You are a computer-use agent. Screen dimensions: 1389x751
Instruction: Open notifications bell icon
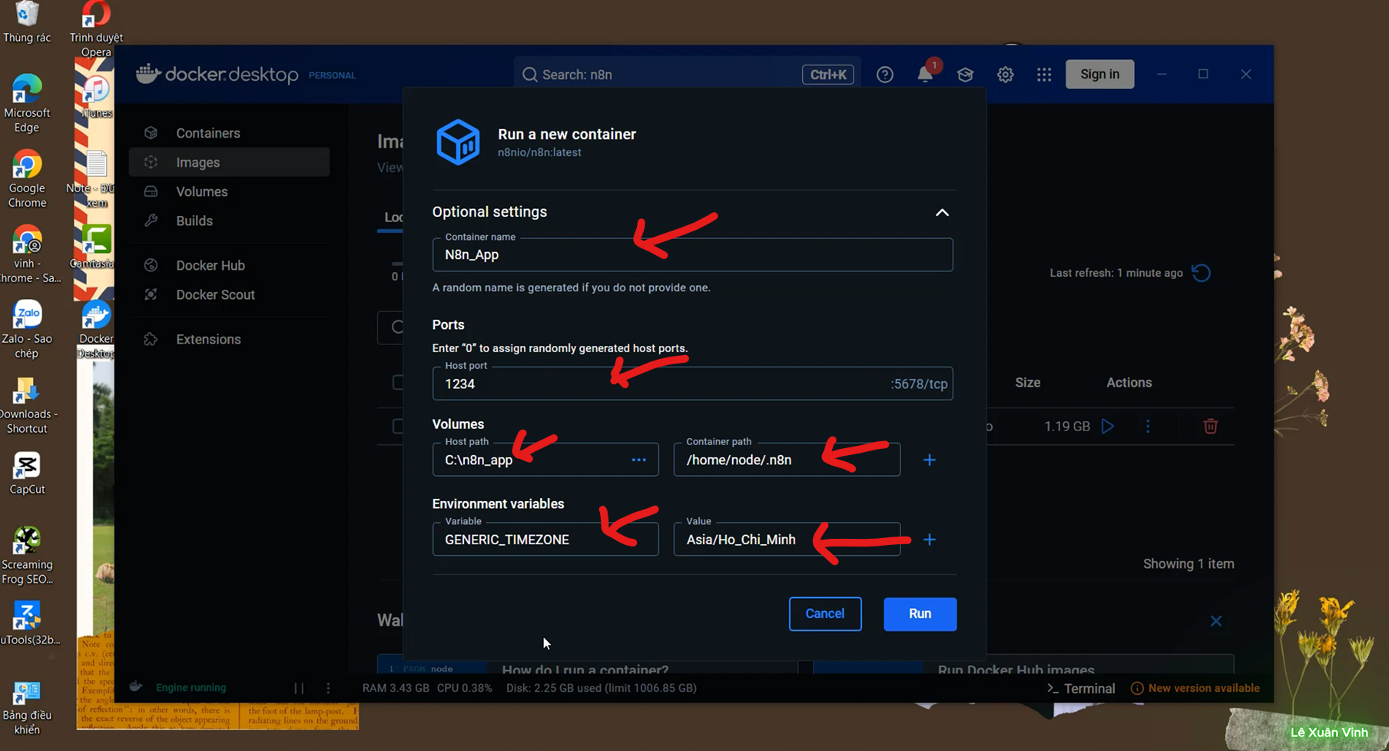[925, 75]
